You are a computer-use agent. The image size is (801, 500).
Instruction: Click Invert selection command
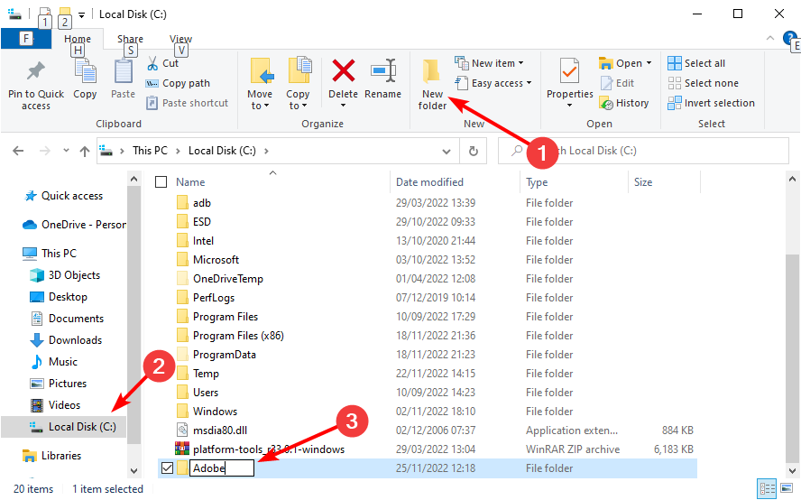click(711, 103)
